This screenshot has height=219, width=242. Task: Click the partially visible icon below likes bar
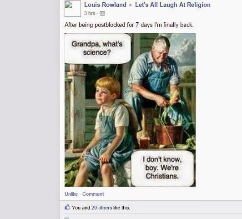(67, 218)
